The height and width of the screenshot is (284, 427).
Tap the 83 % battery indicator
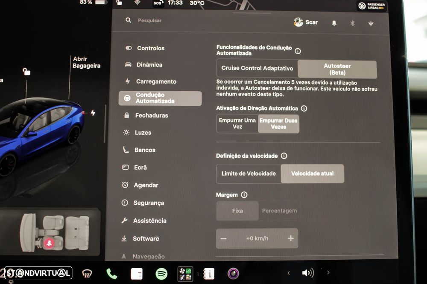tap(93, 2)
